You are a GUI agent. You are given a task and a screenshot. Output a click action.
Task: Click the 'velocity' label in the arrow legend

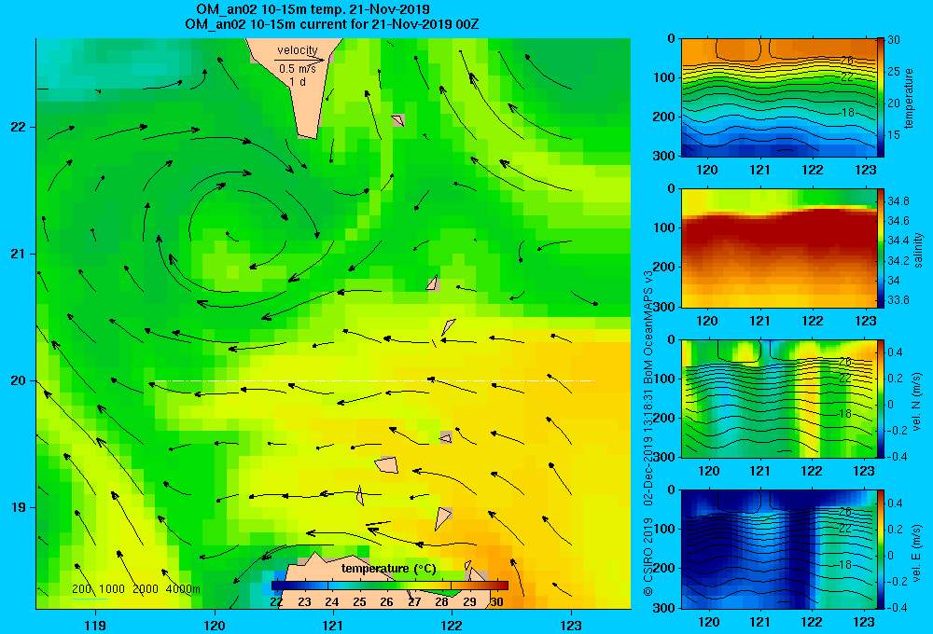point(298,50)
